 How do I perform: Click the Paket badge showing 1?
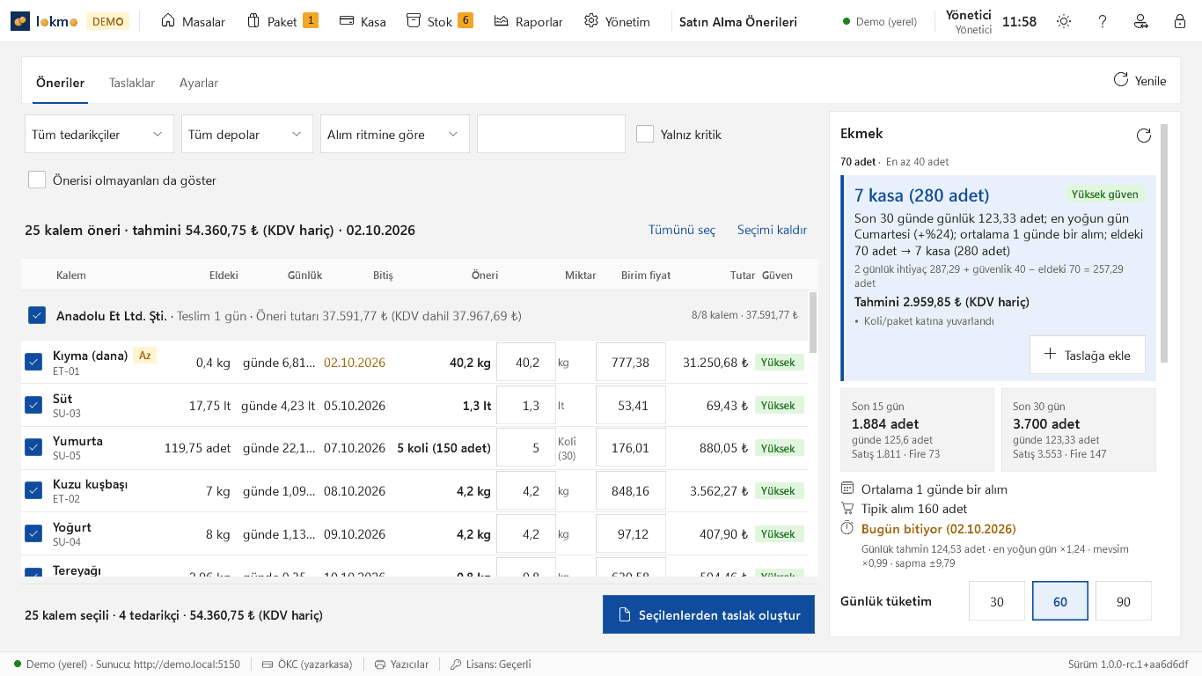(x=311, y=19)
